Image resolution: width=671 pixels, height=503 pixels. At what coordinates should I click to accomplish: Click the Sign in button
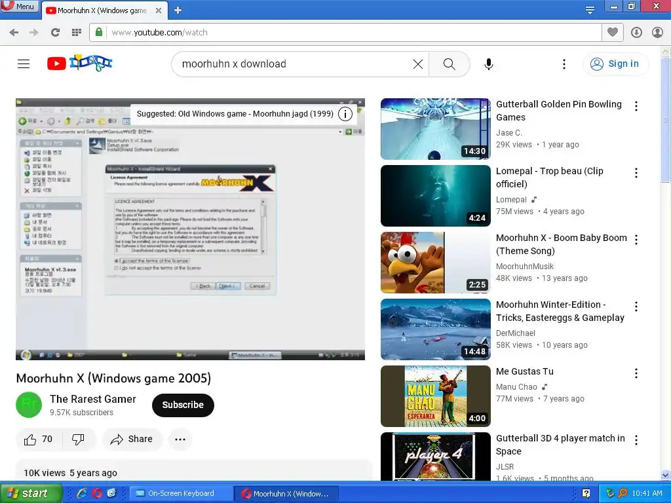615,64
